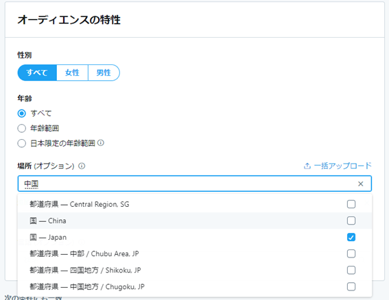The width and height of the screenshot is (389, 300).
Task: Select 男性 gender option
Action: pyautogui.click(x=104, y=73)
